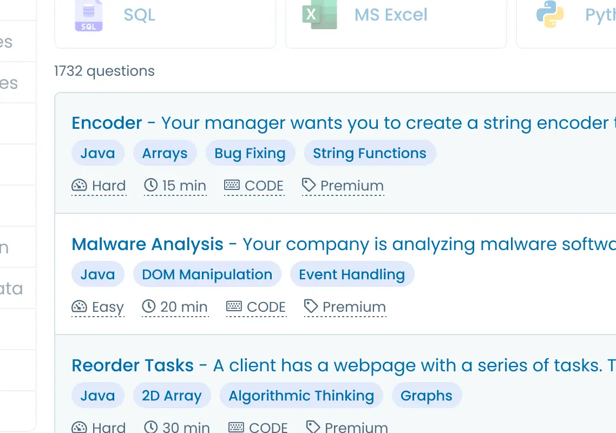Click the Event Handling tag on Malware Analysis
The width and height of the screenshot is (616, 433).
pyautogui.click(x=352, y=274)
